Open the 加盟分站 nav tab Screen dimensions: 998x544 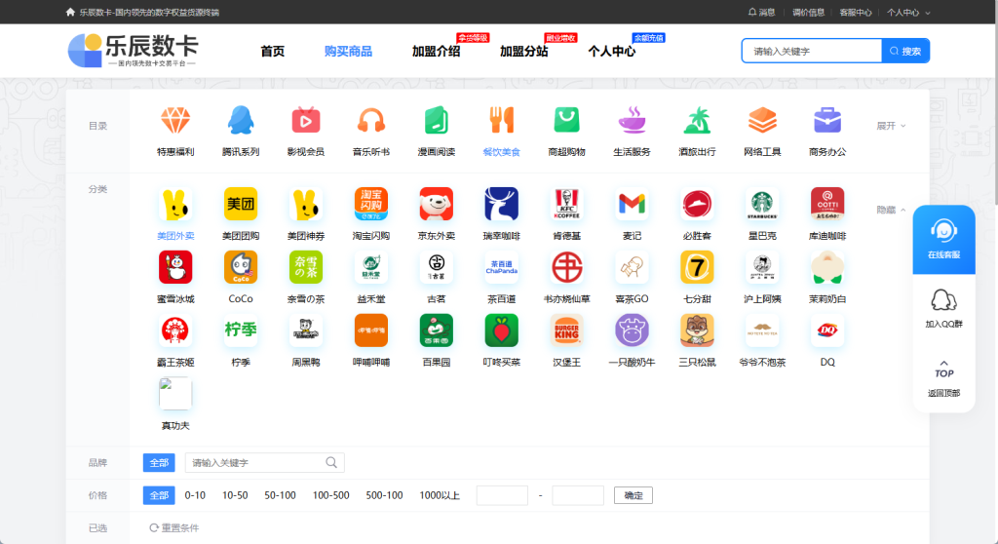click(x=523, y=51)
